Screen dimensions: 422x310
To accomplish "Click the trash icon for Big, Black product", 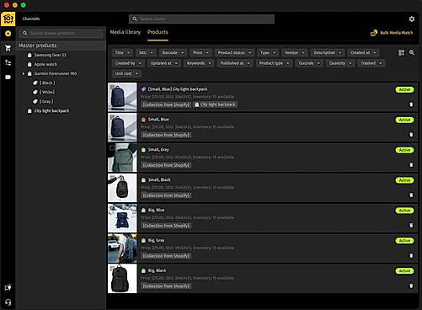I will (411, 286).
